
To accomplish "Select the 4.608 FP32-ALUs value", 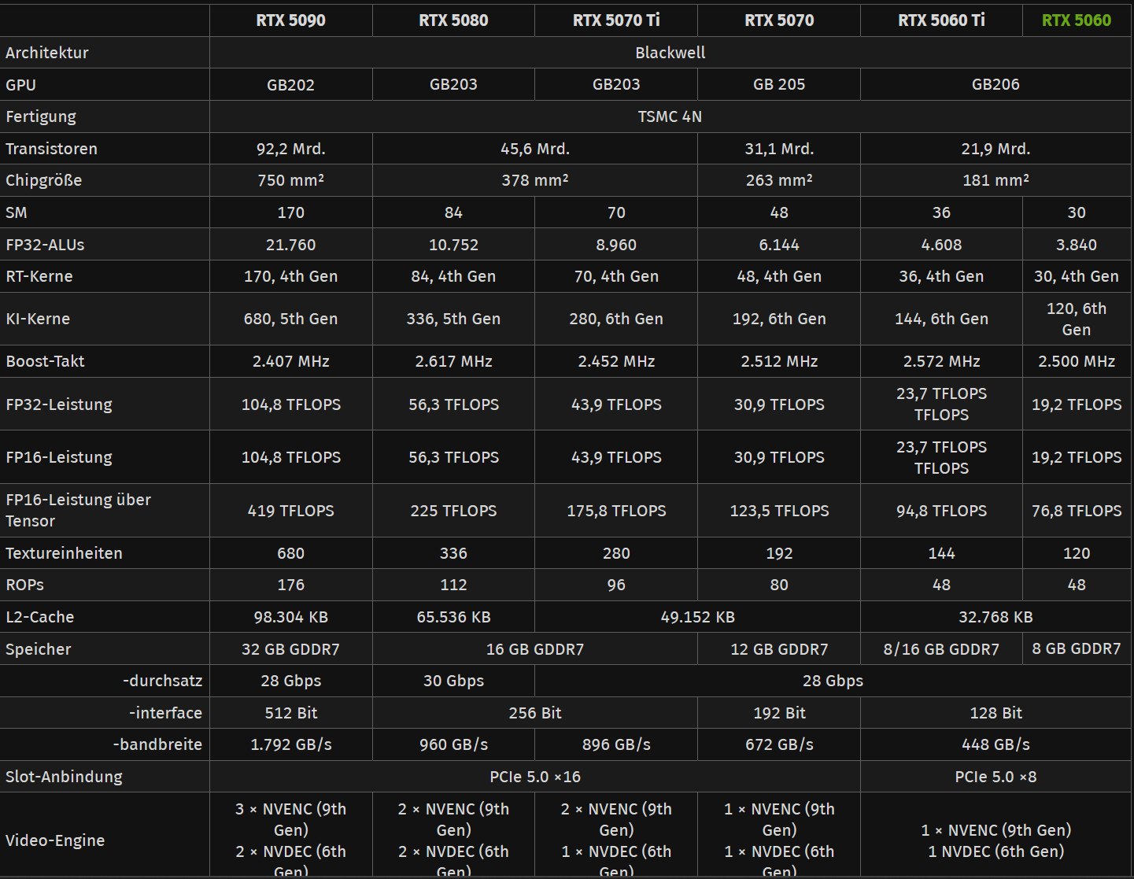I will point(941,245).
